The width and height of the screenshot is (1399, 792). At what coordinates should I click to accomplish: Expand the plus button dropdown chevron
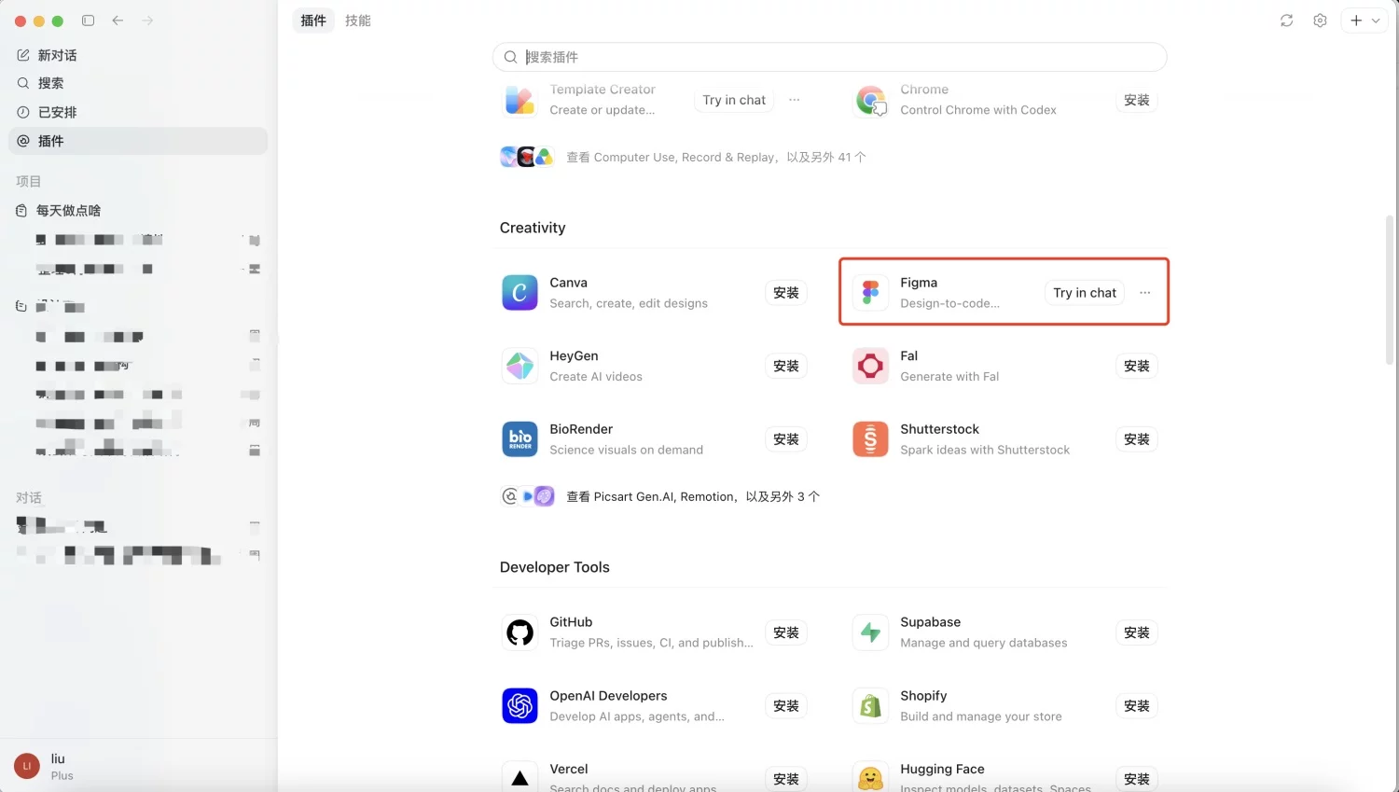pyautogui.click(x=1376, y=21)
